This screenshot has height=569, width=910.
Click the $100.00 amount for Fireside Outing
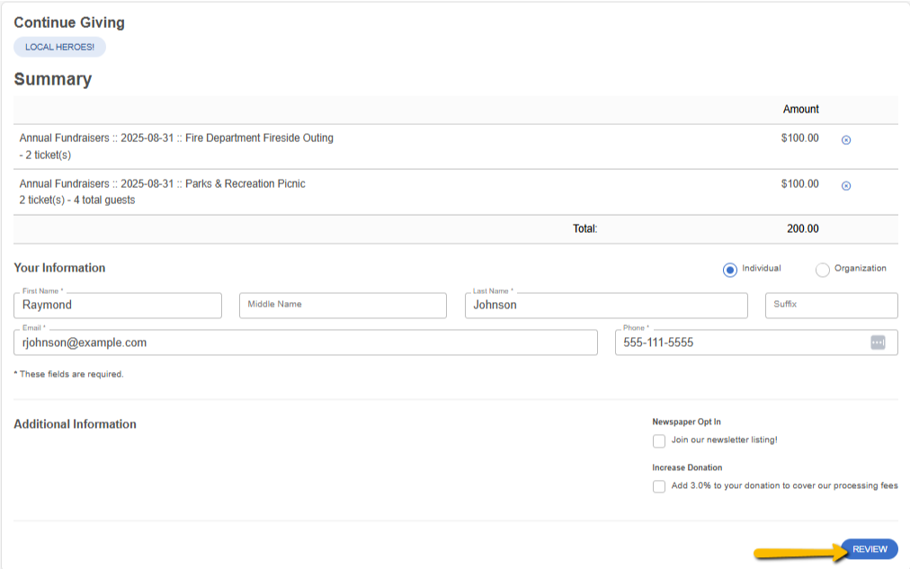click(799, 138)
